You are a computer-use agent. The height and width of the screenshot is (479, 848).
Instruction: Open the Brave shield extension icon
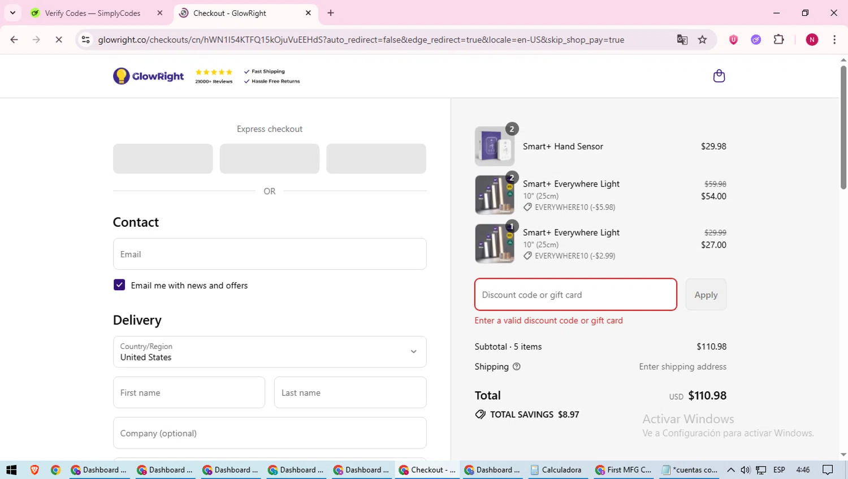click(733, 40)
